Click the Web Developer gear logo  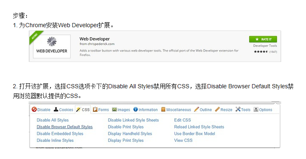[x=52, y=41]
